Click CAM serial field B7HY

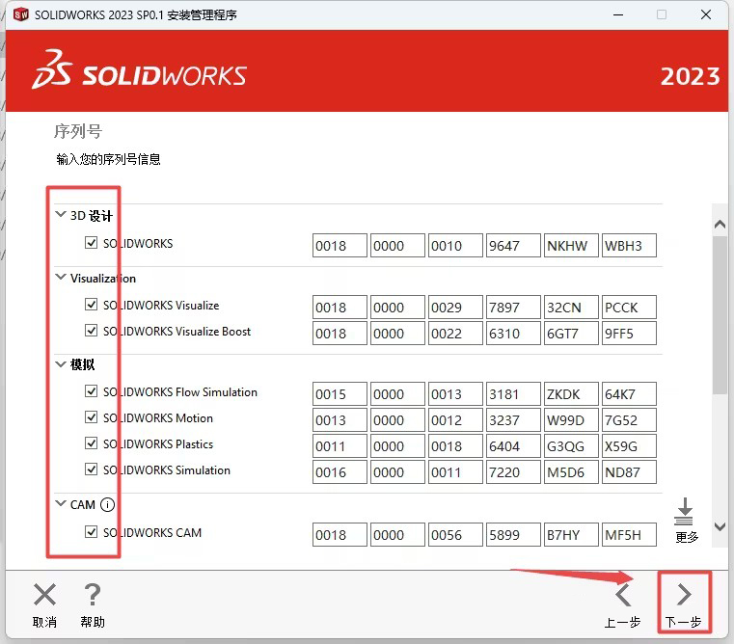pos(571,534)
